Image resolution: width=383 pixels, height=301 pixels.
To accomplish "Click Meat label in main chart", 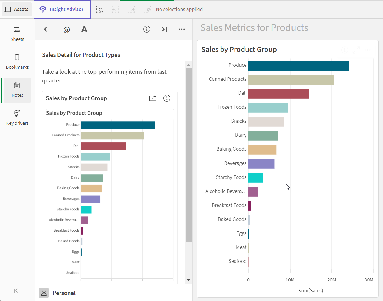I will [241, 247].
